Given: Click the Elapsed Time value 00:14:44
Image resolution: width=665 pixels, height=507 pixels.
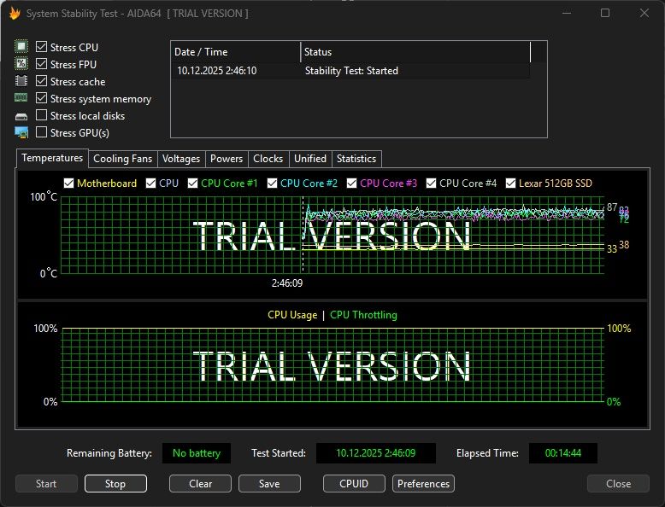Looking at the screenshot, I should click(x=562, y=453).
